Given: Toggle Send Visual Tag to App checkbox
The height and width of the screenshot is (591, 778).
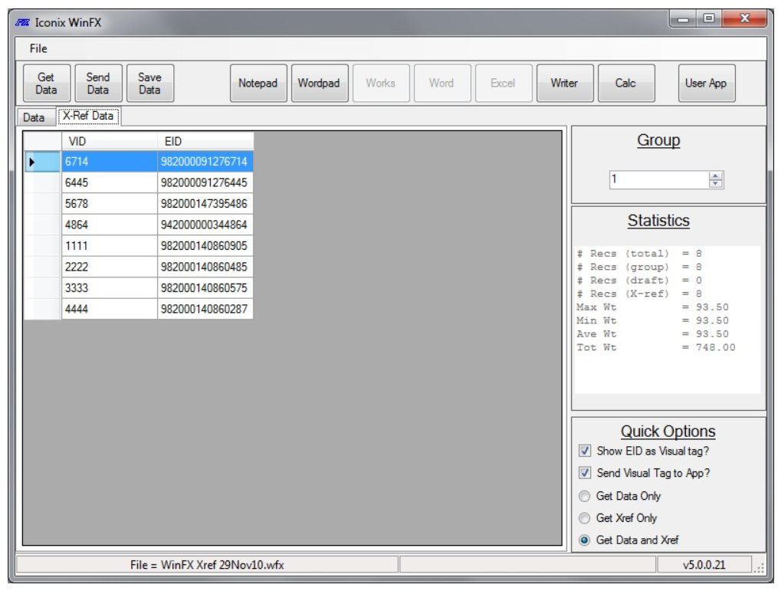Looking at the screenshot, I should pyautogui.click(x=585, y=473).
